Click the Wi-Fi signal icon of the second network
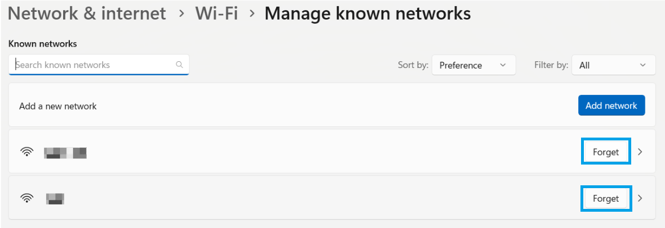This screenshot has height=228, width=665. pos(27,198)
